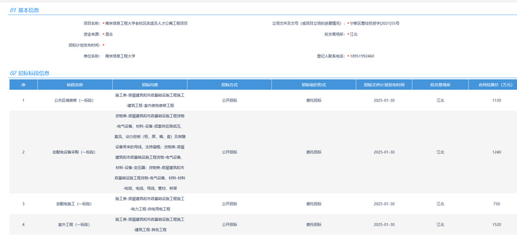Click the sequence number 2 cell
This screenshot has width=517, height=238.
pyautogui.click(x=23, y=152)
